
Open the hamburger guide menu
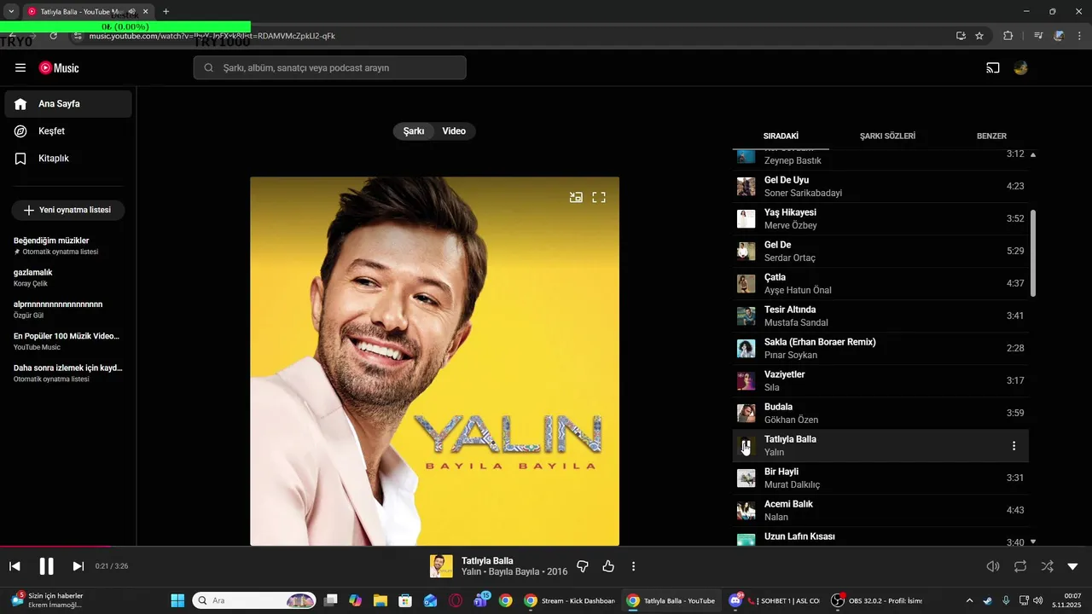[20, 67]
